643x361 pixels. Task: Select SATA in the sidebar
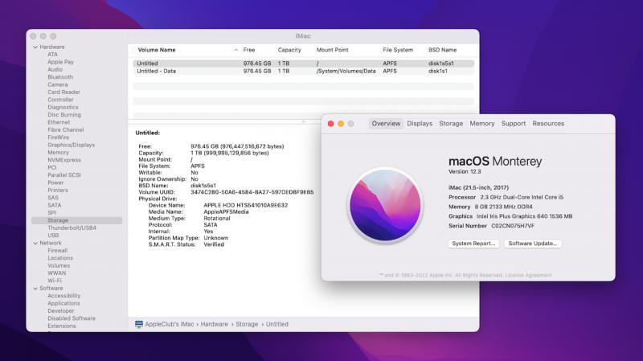[54, 205]
